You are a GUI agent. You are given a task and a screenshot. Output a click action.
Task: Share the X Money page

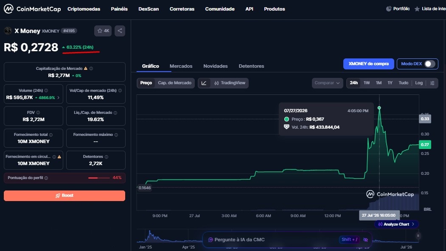(120, 30)
